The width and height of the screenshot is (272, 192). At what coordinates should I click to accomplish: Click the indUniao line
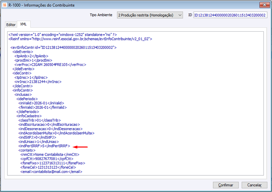point(39,142)
